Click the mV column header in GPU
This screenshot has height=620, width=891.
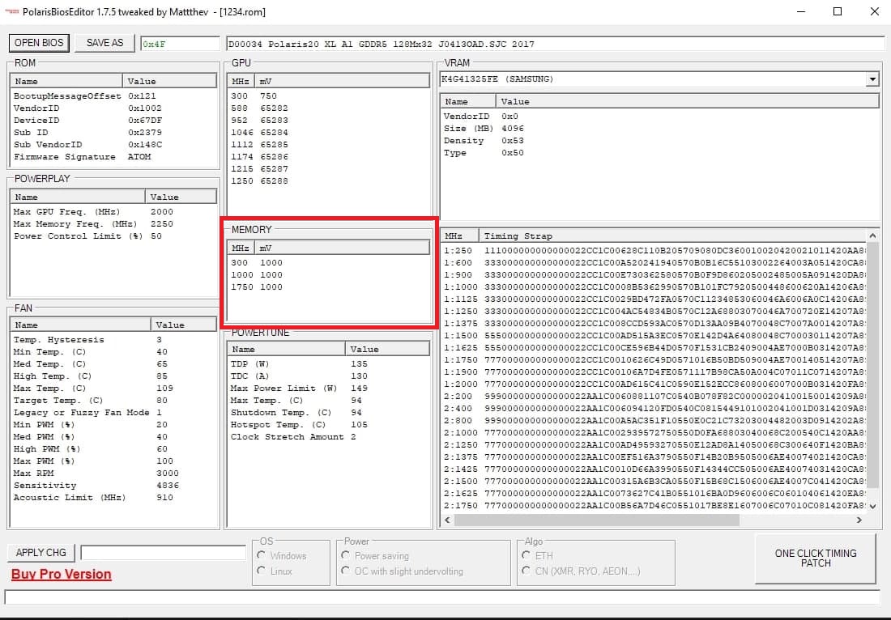342,81
